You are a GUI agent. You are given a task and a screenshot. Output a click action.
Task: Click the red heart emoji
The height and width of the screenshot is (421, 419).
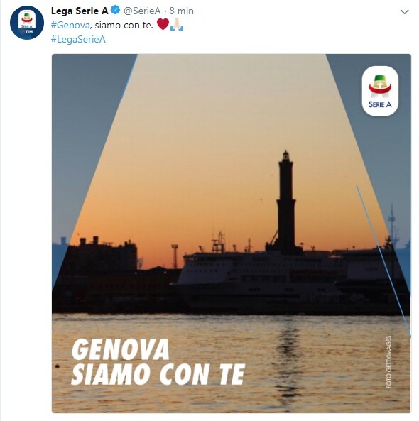163,24
